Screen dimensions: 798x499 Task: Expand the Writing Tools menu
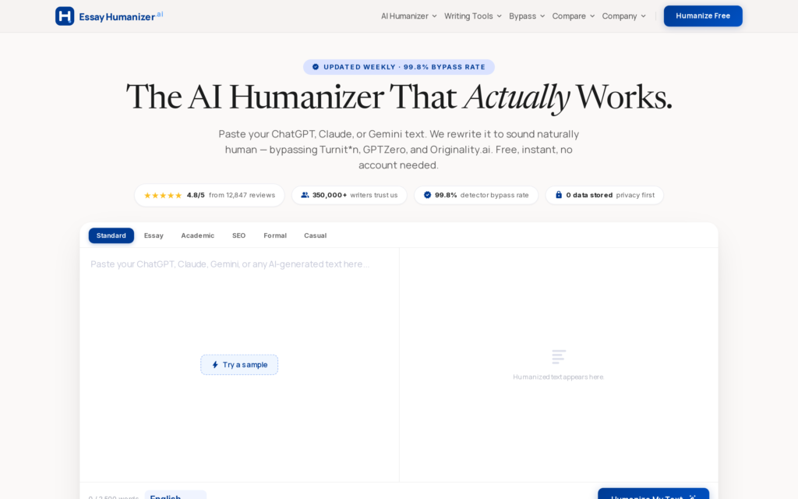click(473, 16)
